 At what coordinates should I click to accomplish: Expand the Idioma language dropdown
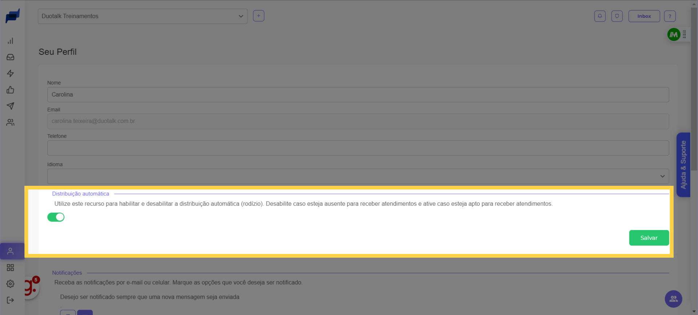click(358, 176)
